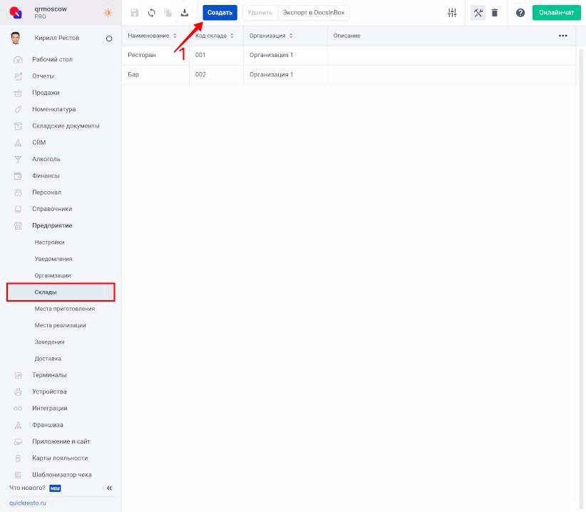
Task: Select the Бар warehouse row
Action: tap(349, 75)
